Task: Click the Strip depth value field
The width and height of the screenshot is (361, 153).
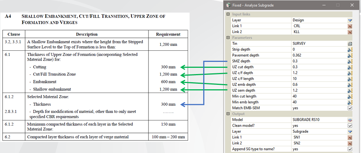Action: tap(318, 49)
